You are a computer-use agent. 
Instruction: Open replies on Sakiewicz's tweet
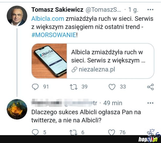click(35, 87)
